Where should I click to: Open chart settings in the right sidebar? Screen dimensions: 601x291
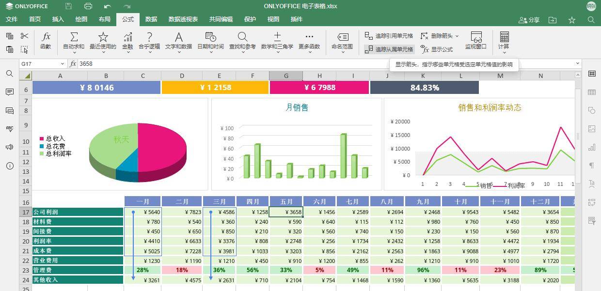592,147
